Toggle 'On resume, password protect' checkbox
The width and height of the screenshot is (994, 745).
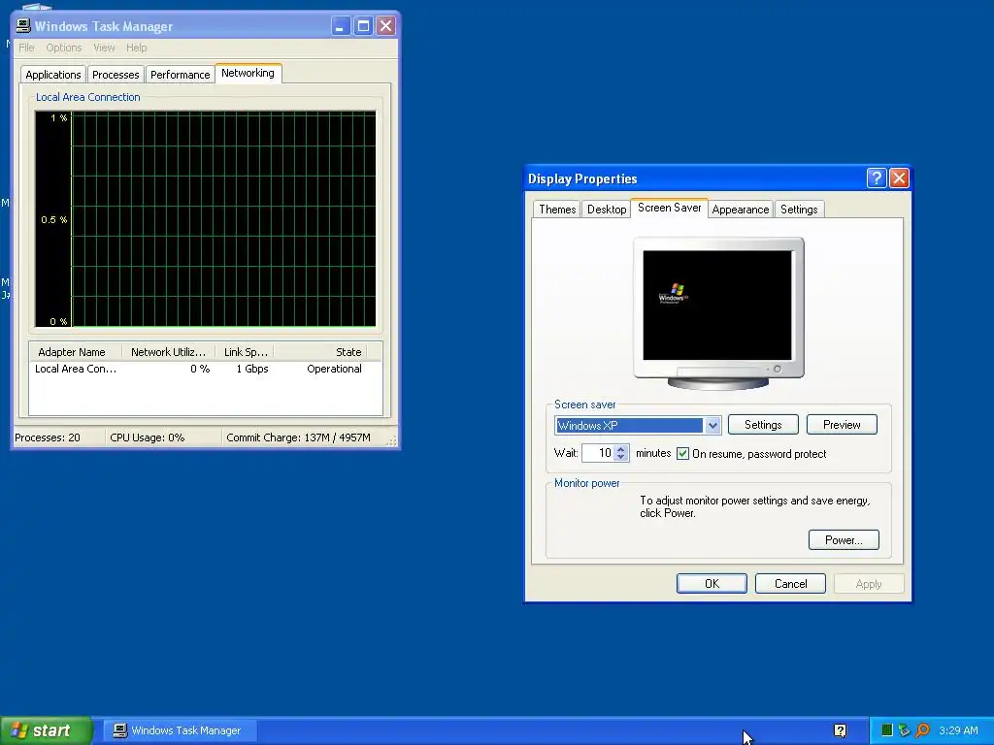click(x=682, y=454)
